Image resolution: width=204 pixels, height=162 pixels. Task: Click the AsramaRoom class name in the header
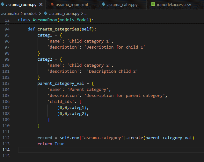point(45,20)
